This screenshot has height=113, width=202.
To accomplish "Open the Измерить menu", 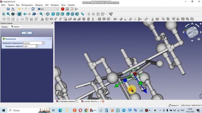I will tap(55, 5).
